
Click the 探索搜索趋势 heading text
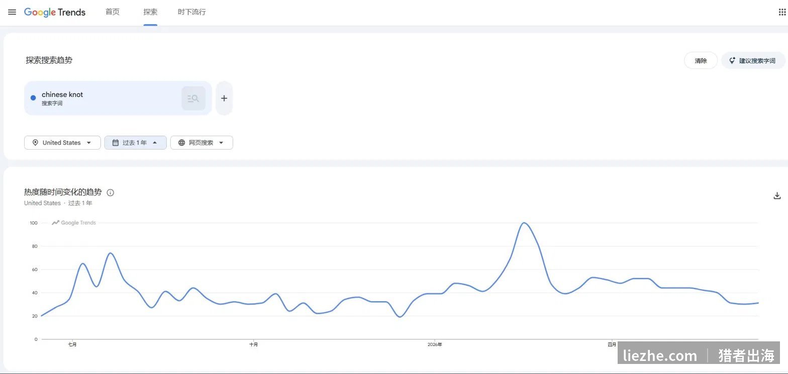click(x=49, y=60)
